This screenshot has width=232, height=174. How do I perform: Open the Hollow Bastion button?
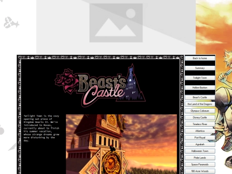[x=200, y=88]
